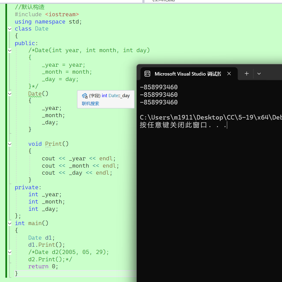
Task: Click 'cout << _day << endl;' line
Action: click(77, 173)
